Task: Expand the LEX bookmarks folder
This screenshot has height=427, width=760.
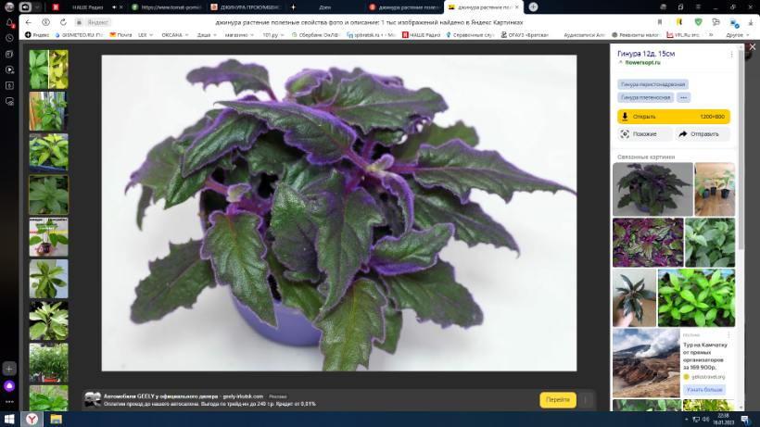Action: coord(146,35)
